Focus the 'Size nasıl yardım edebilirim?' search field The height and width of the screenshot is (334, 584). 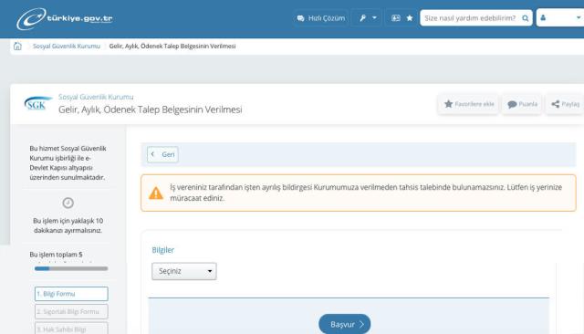click(x=471, y=18)
